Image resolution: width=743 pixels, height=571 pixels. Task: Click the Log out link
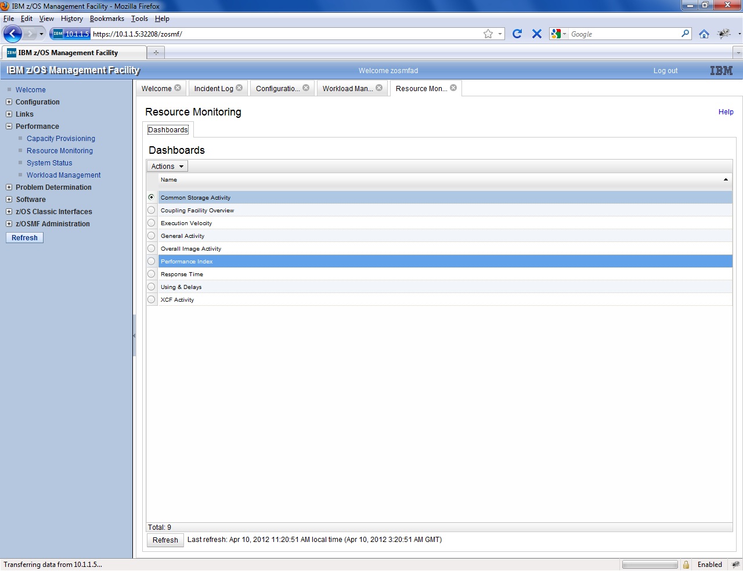point(665,71)
